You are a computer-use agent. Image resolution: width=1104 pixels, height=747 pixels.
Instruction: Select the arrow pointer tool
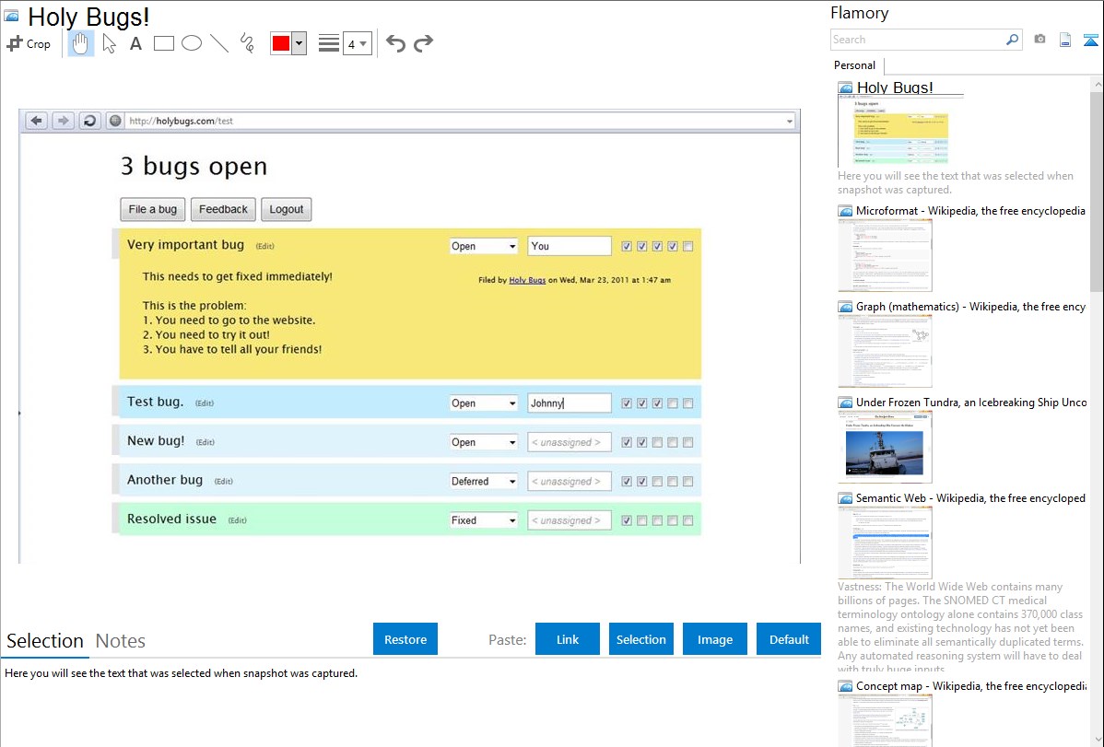click(x=110, y=43)
